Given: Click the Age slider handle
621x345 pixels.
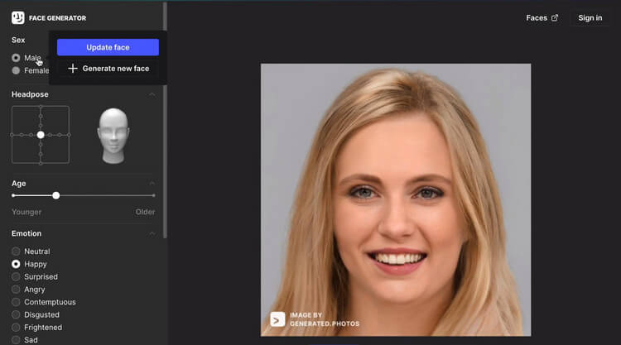Looking at the screenshot, I should [x=55, y=195].
